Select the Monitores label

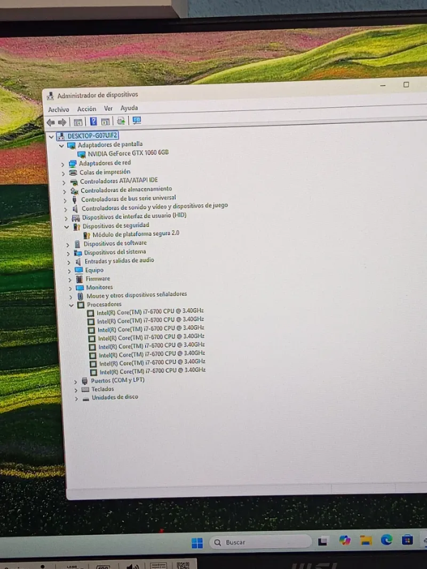(99, 287)
